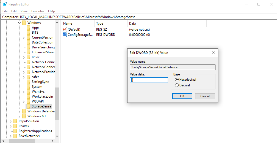Click the Appx folder icon
The width and height of the screenshot is (277, 143).
(x=29, y=28)
